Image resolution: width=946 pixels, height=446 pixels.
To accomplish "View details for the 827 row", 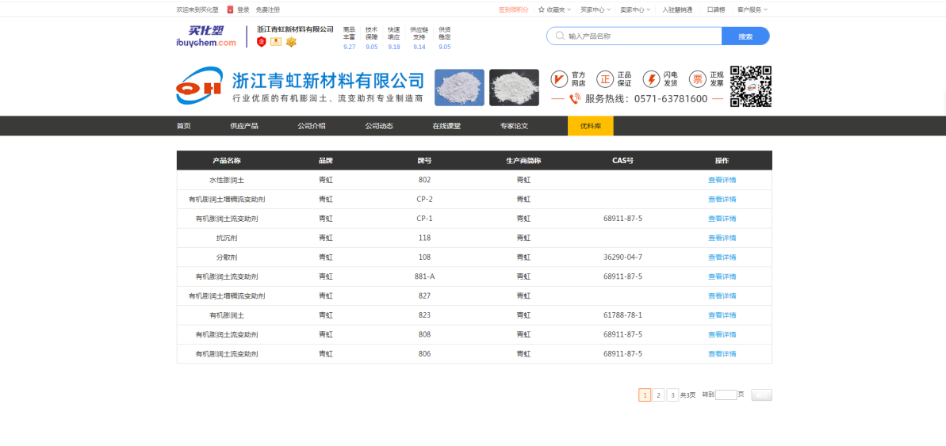I will 722,295.
